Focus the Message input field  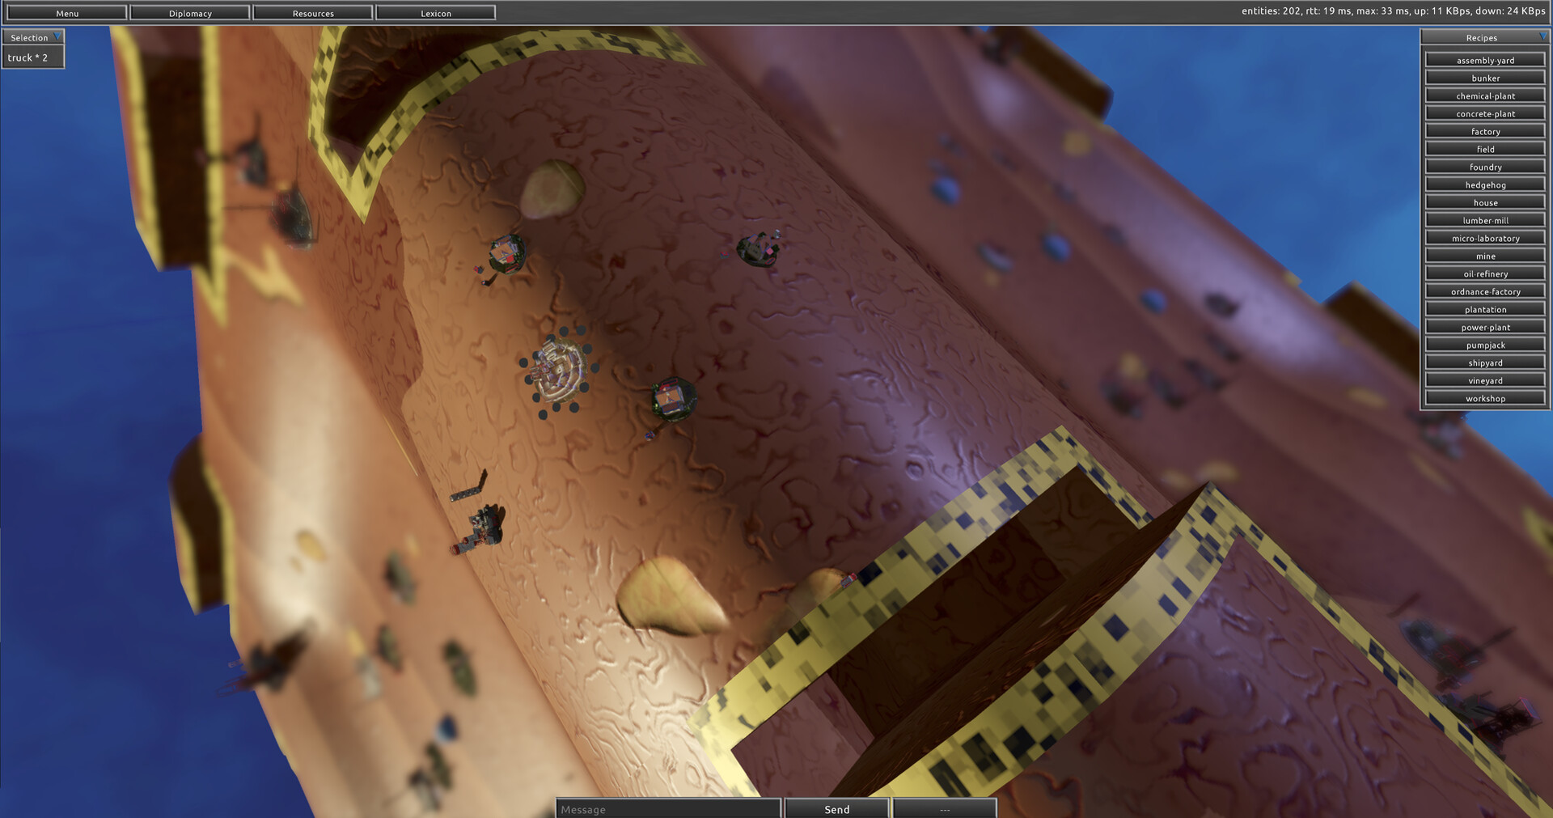coord(668,808)
